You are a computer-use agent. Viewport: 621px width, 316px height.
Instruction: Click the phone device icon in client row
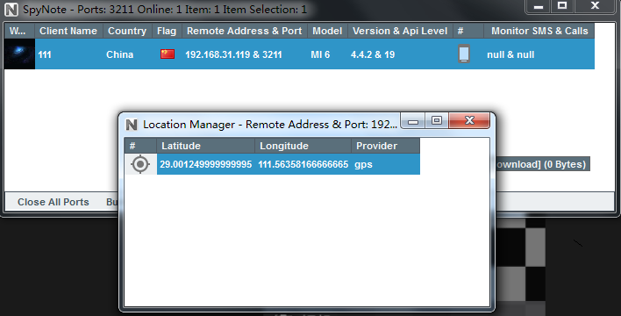click(x=464, y=54)
